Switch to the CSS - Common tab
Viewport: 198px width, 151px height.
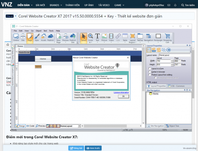(176, 86)
